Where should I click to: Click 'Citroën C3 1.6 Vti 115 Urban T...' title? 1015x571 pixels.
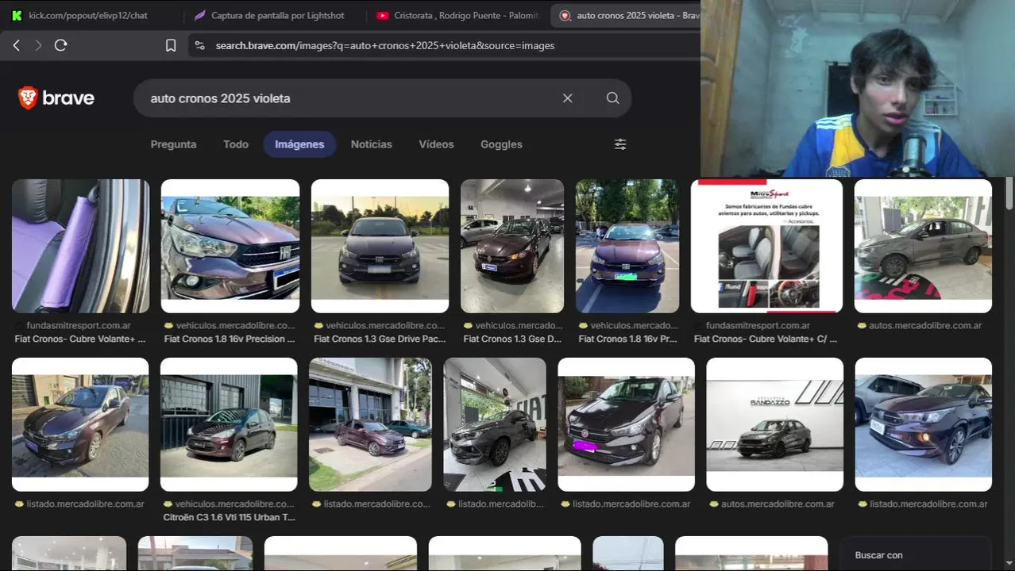[229, 517]
